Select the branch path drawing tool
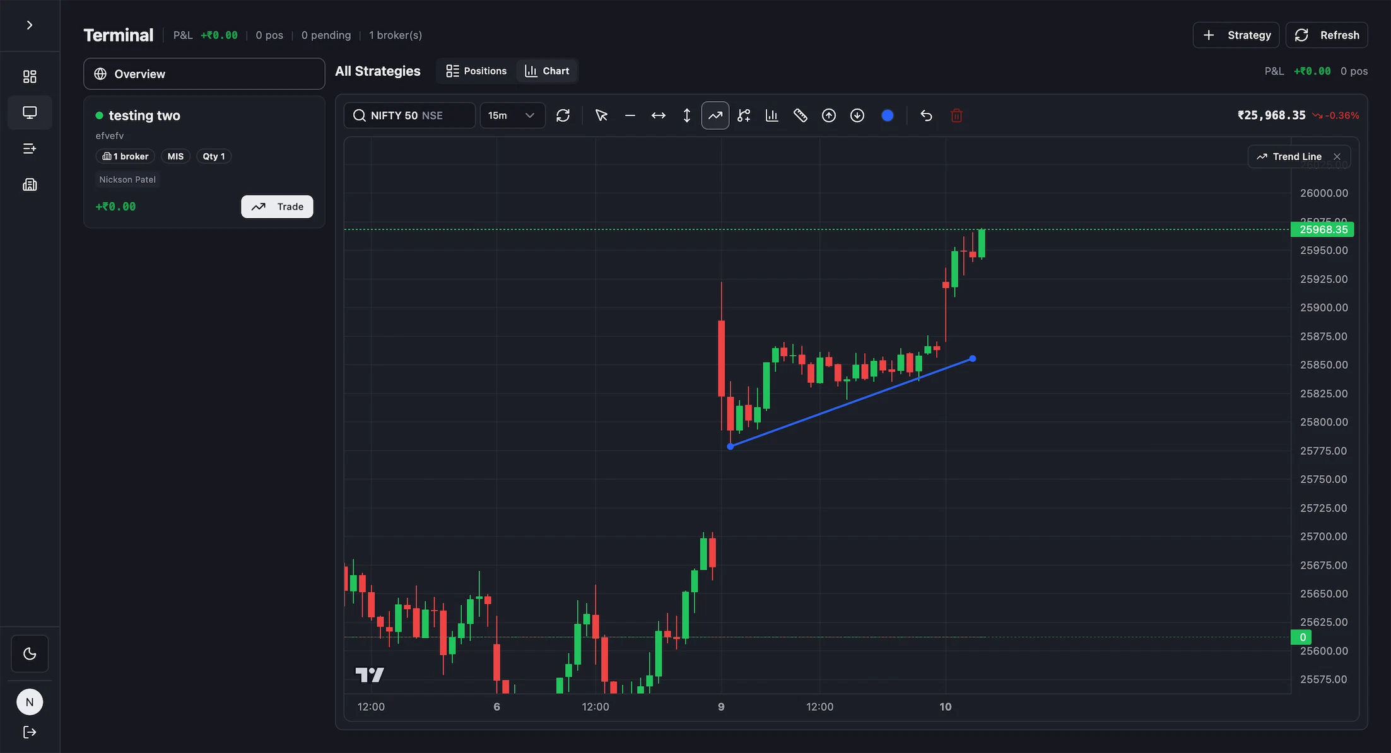This screenshot has height=753, width=1391. pos(744,115)
